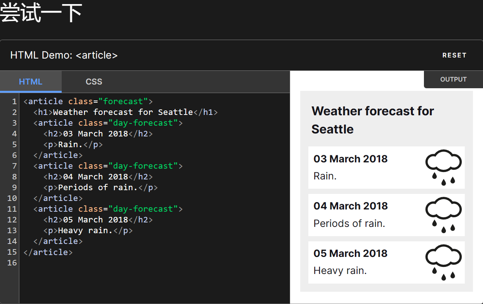This screenshot has width=483, height=304.
Task: Click the "Heavy rain." paragraph in output
Action: tap(340, 271)
